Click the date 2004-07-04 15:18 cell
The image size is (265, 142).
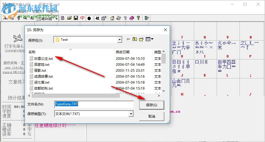pos(130,82)
